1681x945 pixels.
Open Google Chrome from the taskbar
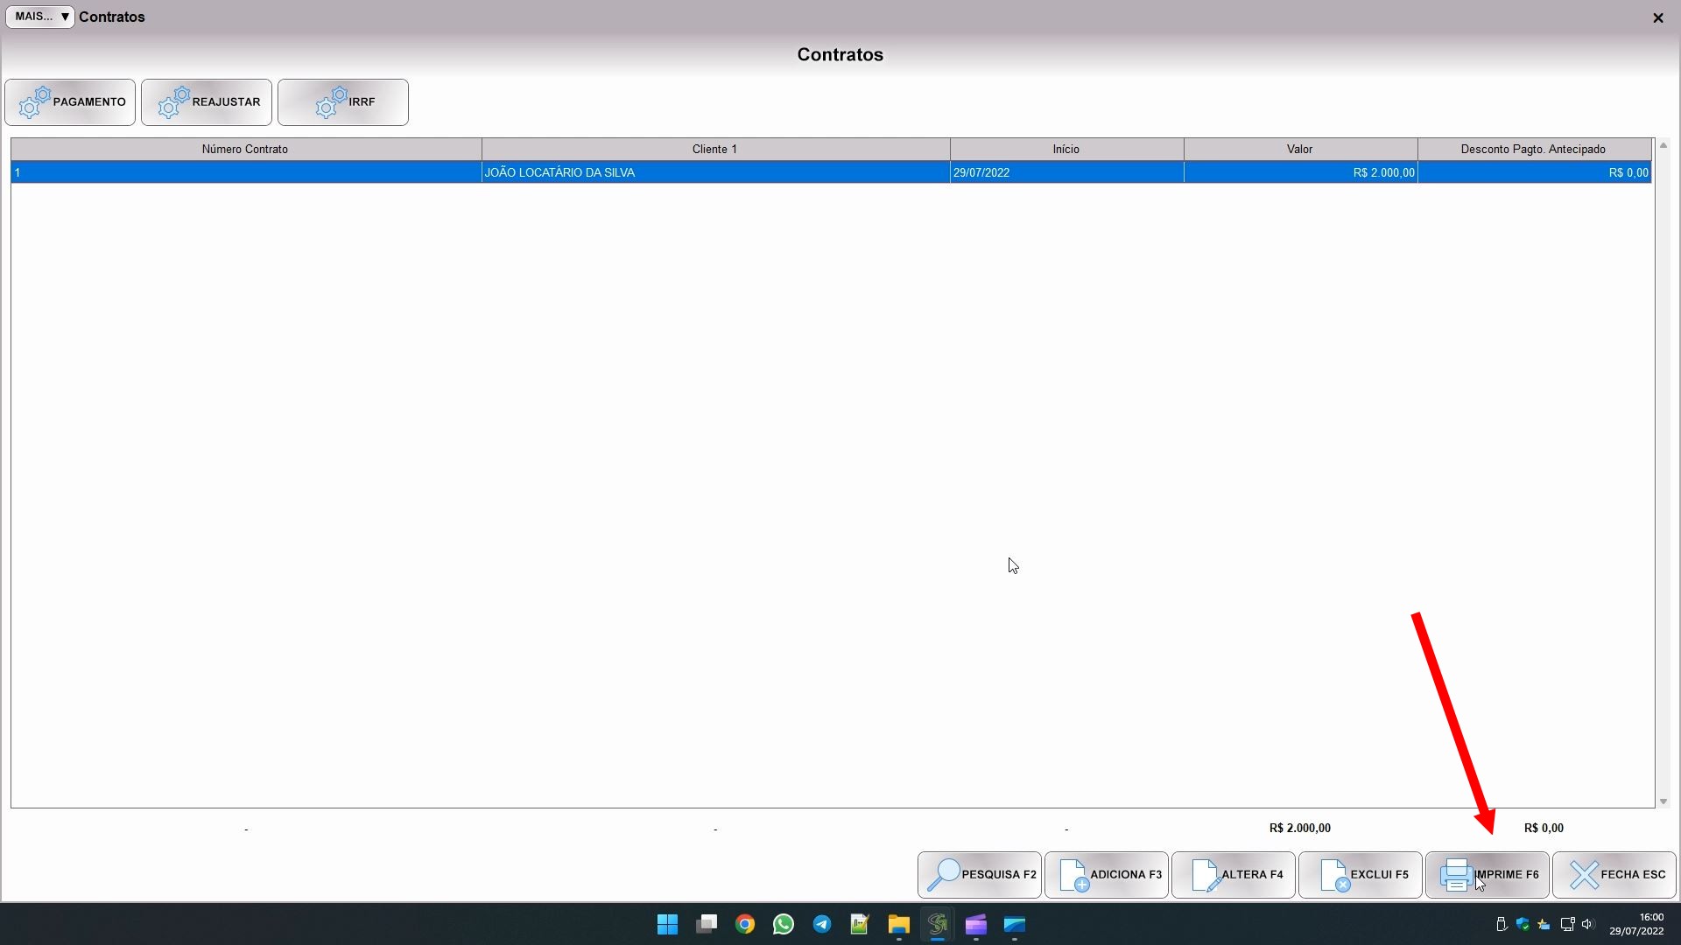tap(745, 924)
